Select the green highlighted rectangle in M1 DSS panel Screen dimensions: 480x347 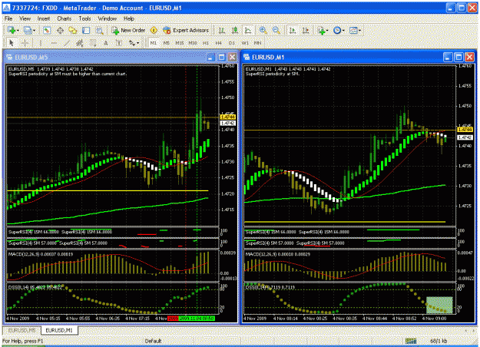pyautogui.click(x=439, y=305)
